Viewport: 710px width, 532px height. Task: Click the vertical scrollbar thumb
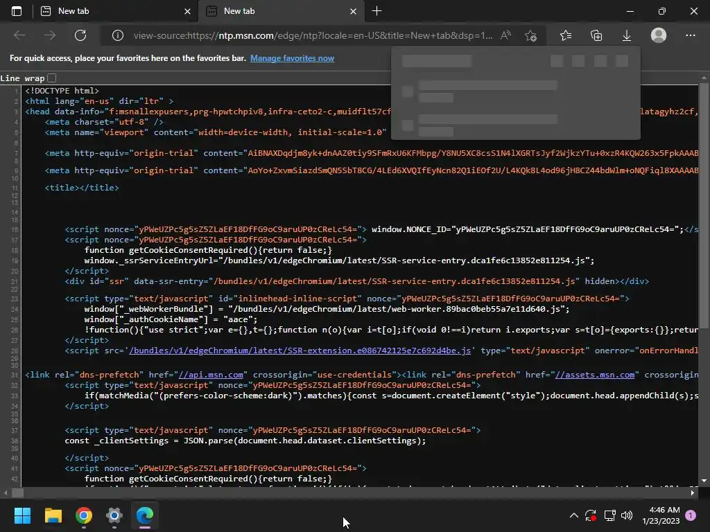pos(704,206)
